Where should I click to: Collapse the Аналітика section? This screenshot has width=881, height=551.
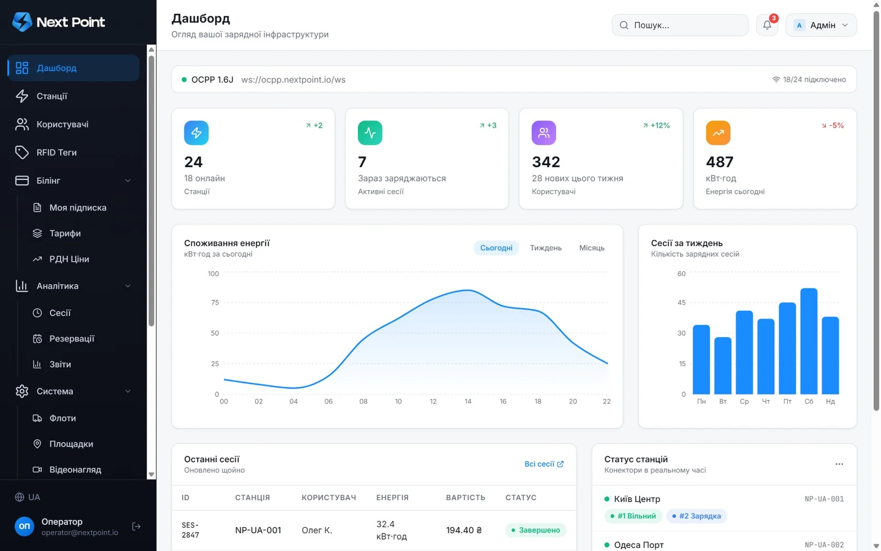pyautogui.click(x=73, y=285)
